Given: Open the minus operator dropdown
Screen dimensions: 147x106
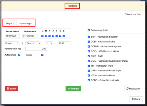Looking at the screenshot, I should point(49,43).
